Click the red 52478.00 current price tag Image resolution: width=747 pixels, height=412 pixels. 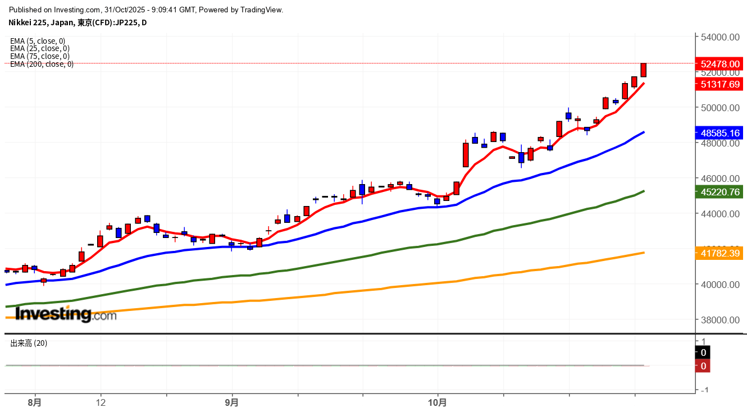tap(719, 64)
